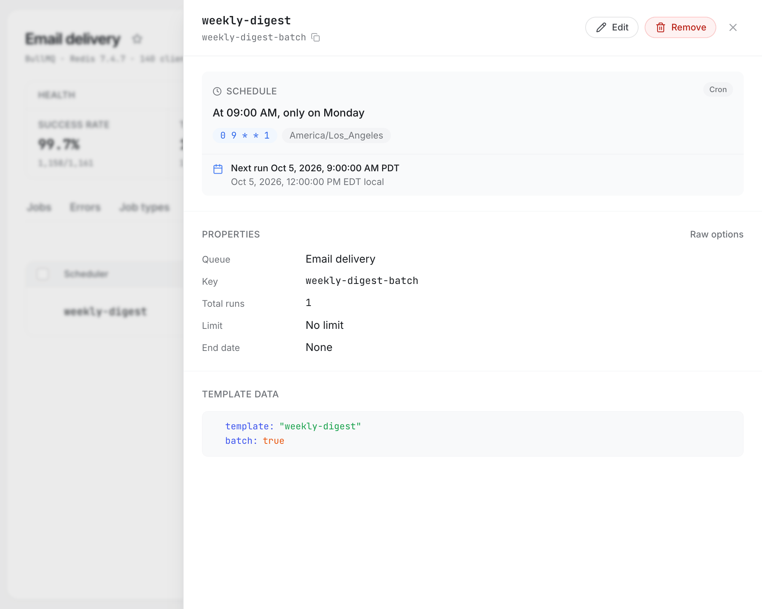
Task: Toggle the Scheduler header checkbox in background
Action: (43, 274)
